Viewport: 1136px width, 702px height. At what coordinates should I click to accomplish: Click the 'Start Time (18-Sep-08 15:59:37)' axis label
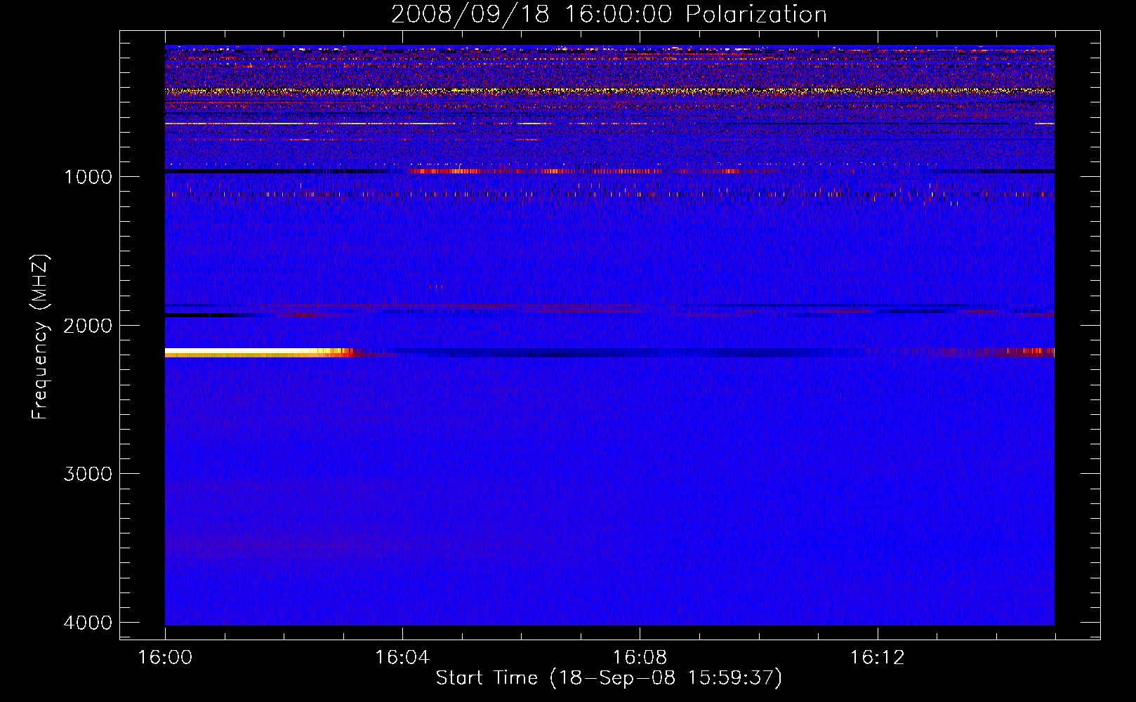tap(609, 678)
